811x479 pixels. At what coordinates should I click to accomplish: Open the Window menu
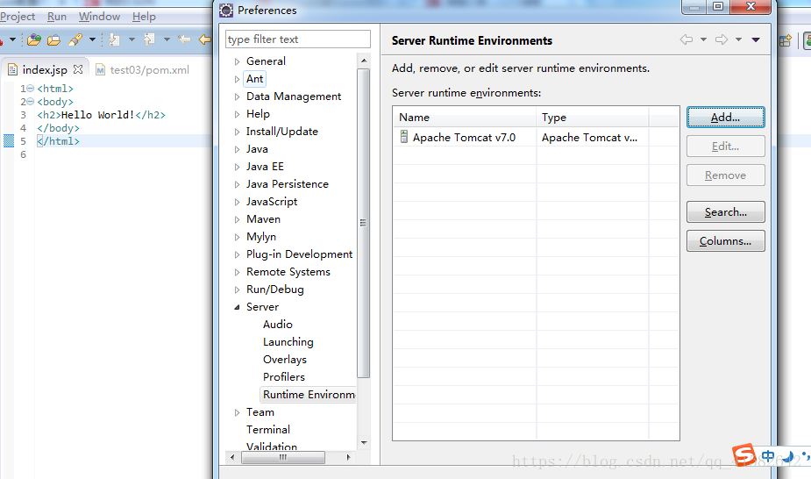click(99, 17)
